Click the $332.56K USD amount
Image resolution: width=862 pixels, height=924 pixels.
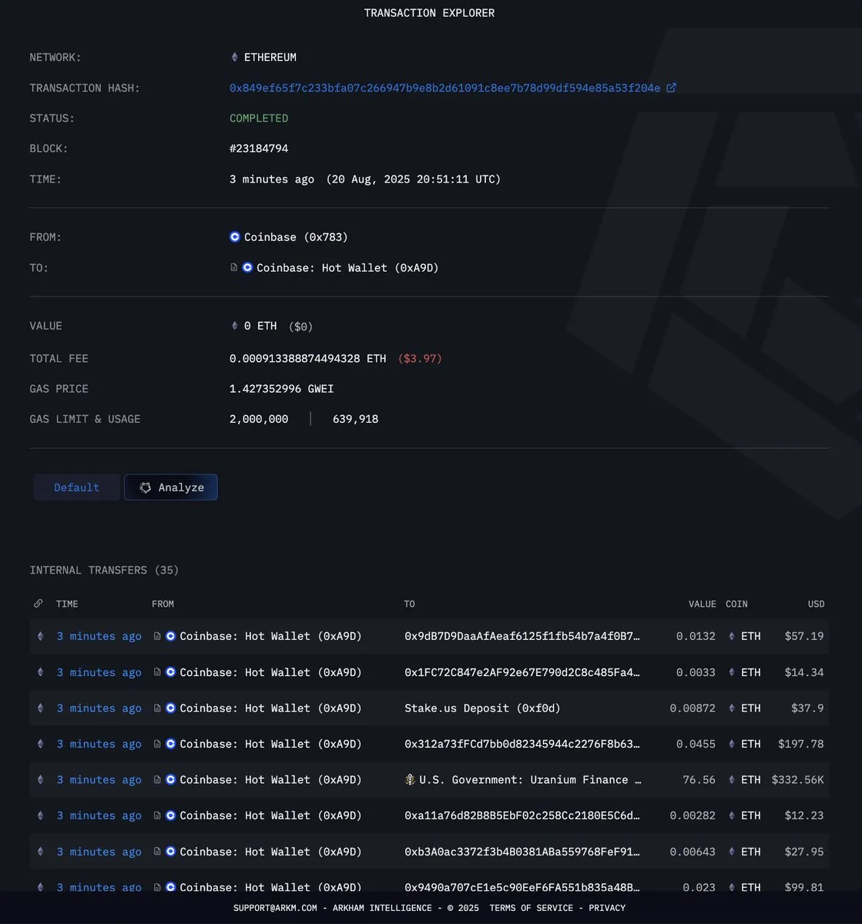point(797,780)
